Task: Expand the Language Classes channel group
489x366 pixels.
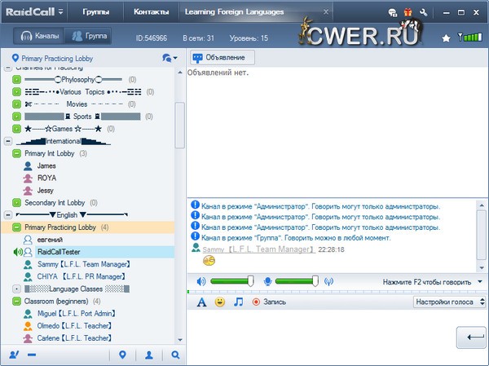Action: pyautogui.click(x=17, y=289)
